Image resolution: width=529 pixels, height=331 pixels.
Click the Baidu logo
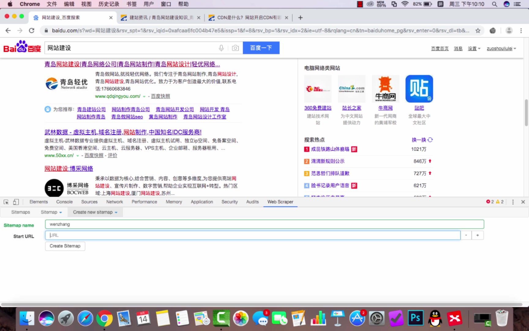pos(22,47)
